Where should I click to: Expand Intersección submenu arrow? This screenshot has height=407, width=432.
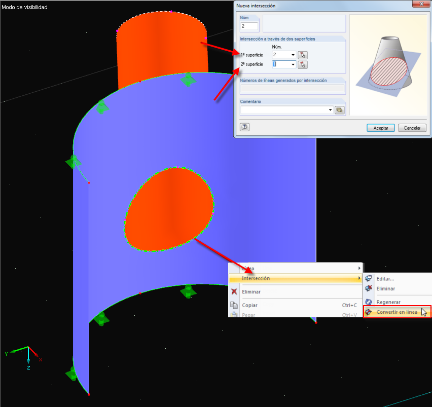pos(359,278)
